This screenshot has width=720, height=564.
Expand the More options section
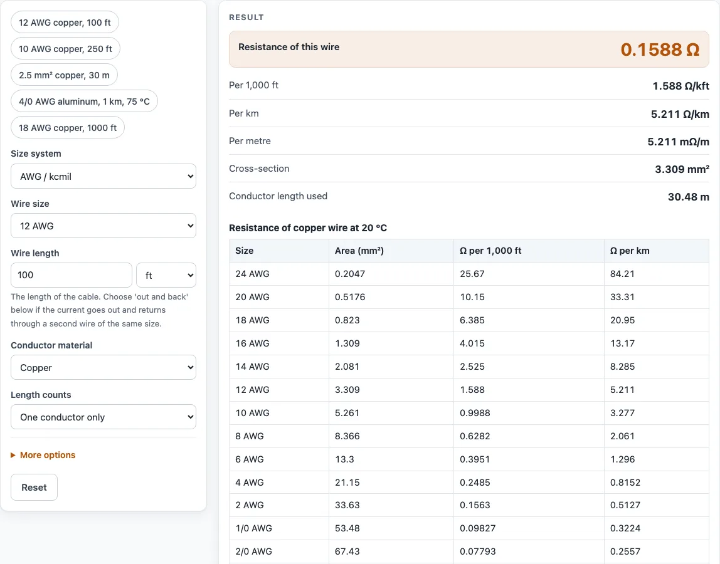coord(43,455)
